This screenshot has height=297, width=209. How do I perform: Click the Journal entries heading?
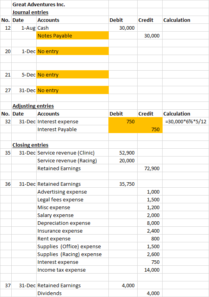[x=30, y=12]
